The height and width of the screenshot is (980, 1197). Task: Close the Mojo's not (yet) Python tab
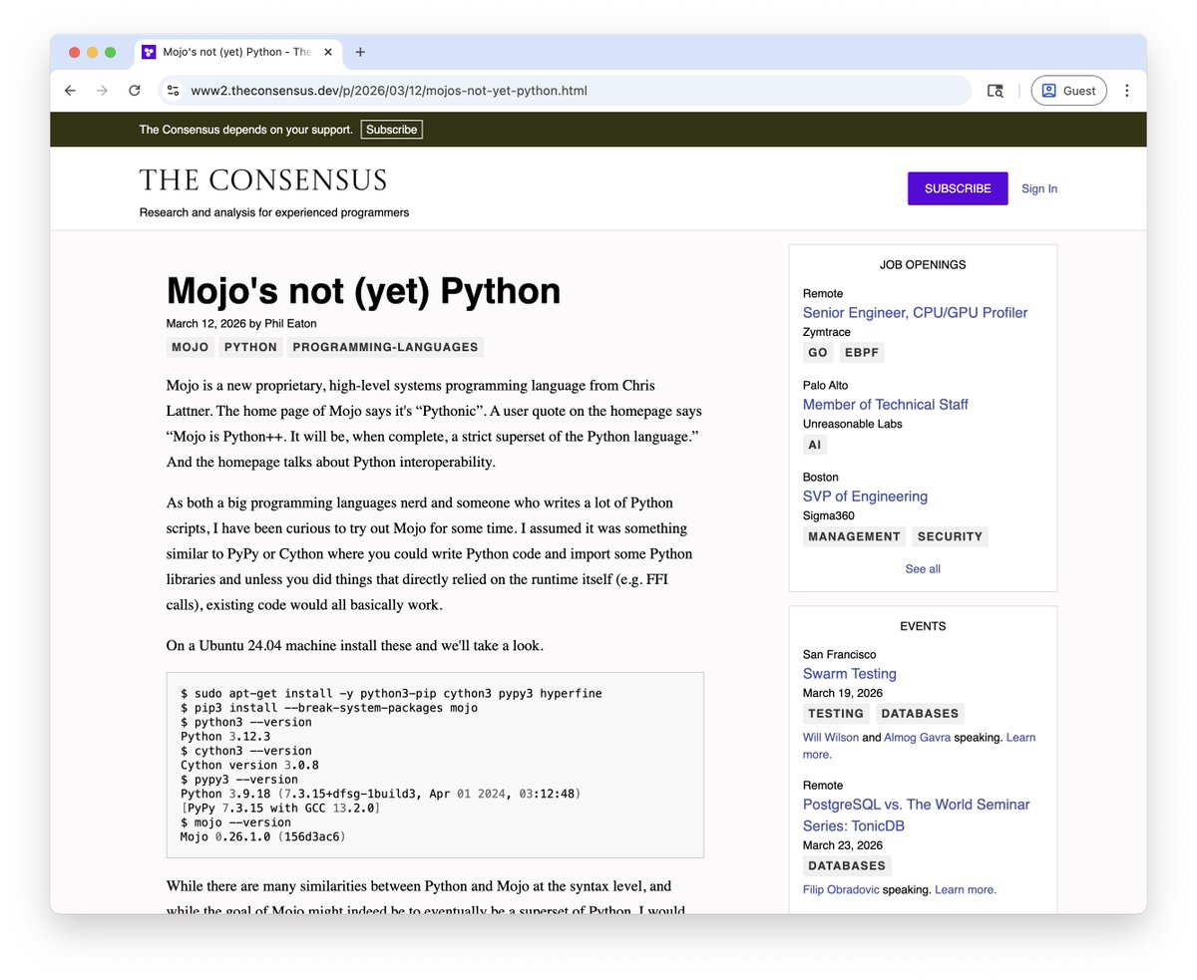(x=328, y=52)
